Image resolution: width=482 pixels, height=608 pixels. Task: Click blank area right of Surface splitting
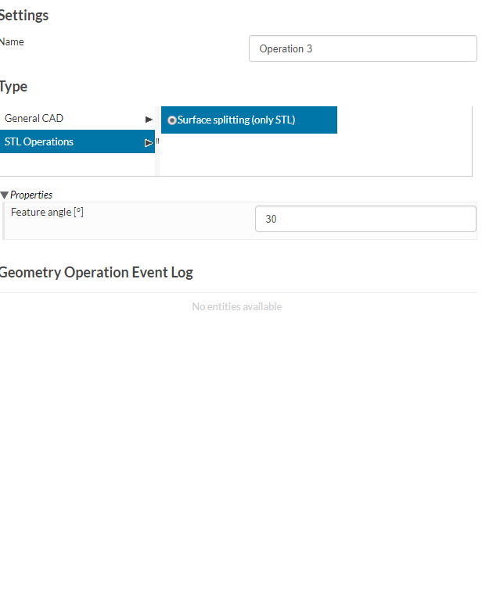[x=404, y=120]
